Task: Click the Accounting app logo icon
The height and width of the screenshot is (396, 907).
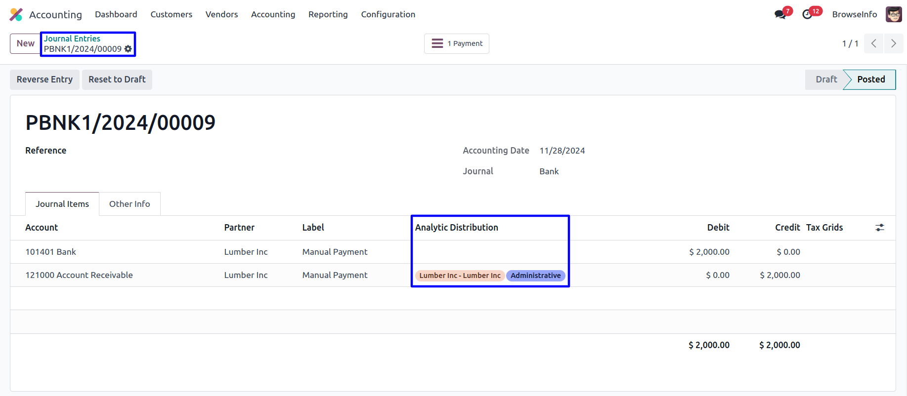Action: (x=16, y=14)
